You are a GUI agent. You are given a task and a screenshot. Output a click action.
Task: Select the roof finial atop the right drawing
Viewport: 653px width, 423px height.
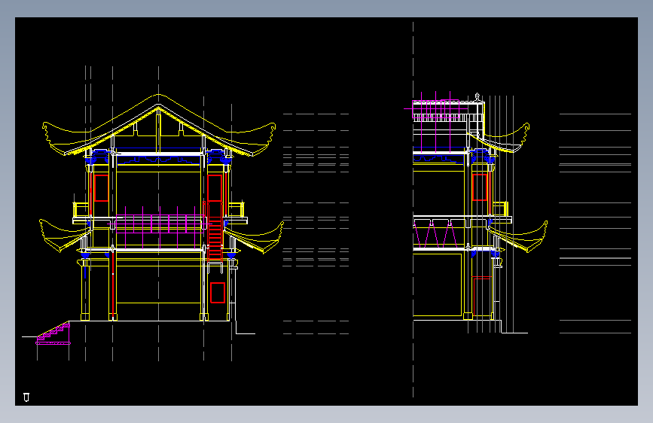478,96
